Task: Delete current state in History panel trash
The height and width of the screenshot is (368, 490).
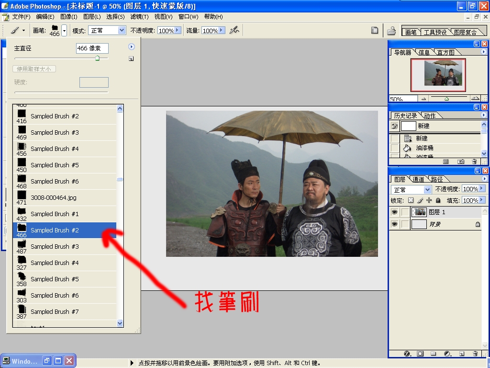Action: [474, 161]
